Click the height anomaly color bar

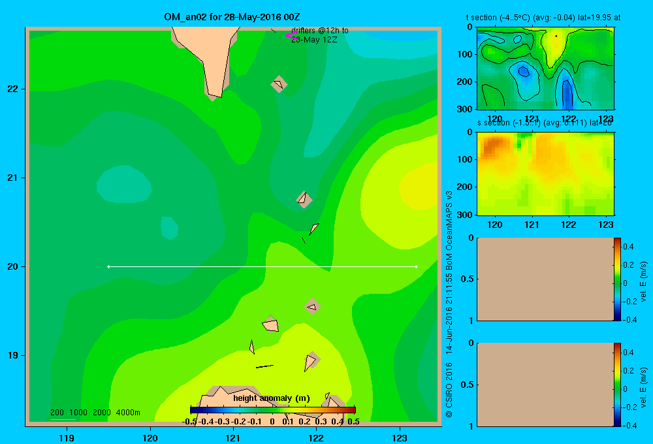point(273,410)
